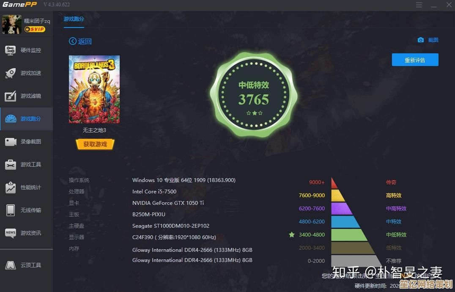Click NVIDIA GeForce GTX 1050 Ti text
This screenshot has height=292, width=455.
click(x=168, y=203)
